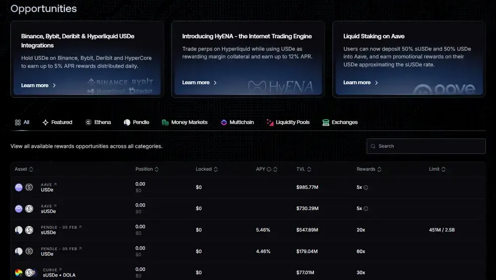This screenshot has width=496, height=280.
Task: Click the info icon beside AAVE USDe 5x rewards
Action: (x=366, y=188)
